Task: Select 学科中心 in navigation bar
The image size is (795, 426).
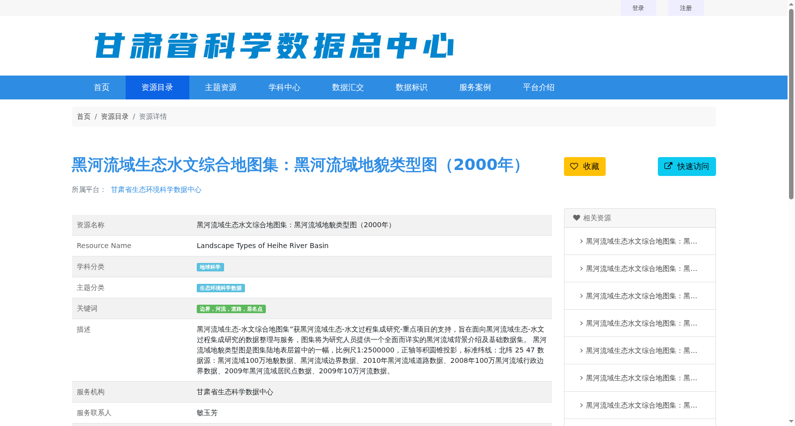Action: pyautogui.click(x=285, y=87)
